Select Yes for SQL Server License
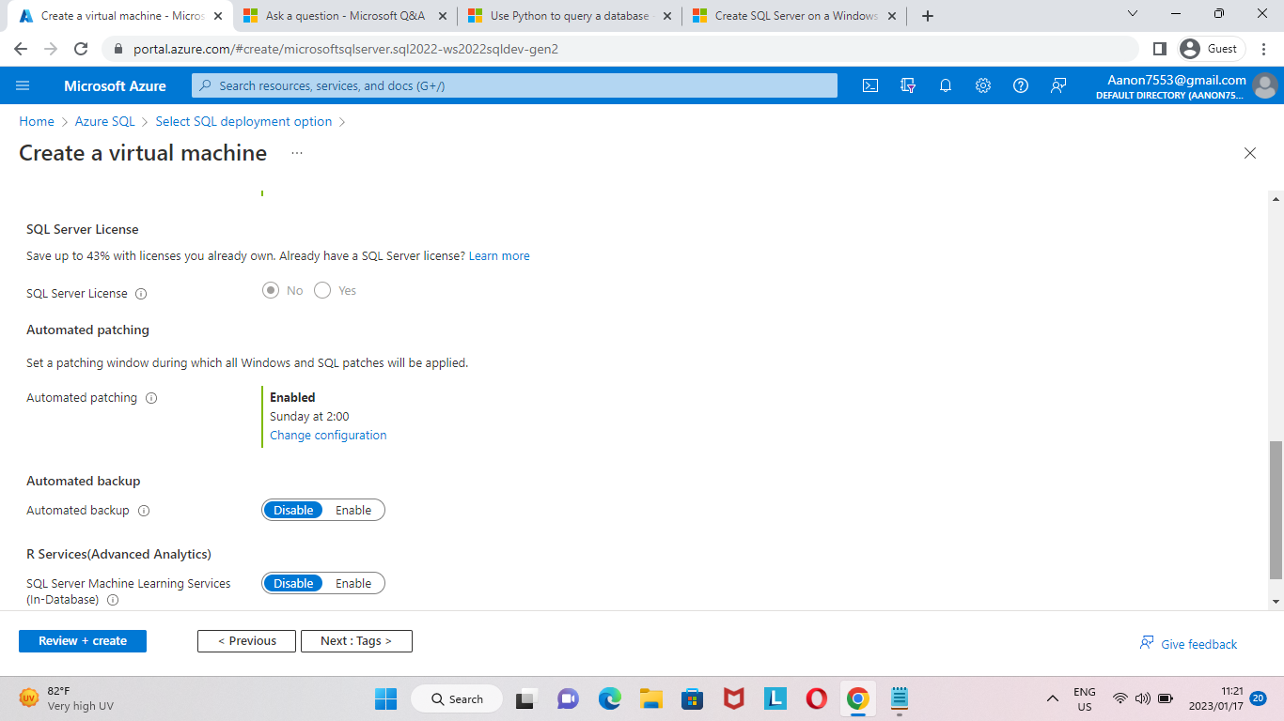1284x721 pixels. click(322, 291)
